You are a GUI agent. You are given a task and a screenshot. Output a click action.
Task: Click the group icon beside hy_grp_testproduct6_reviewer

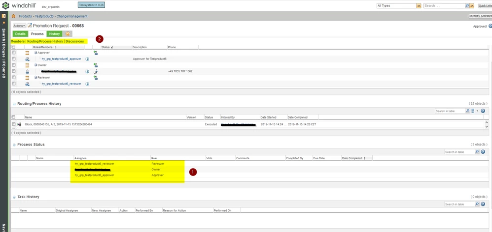(x=27, y=84)
